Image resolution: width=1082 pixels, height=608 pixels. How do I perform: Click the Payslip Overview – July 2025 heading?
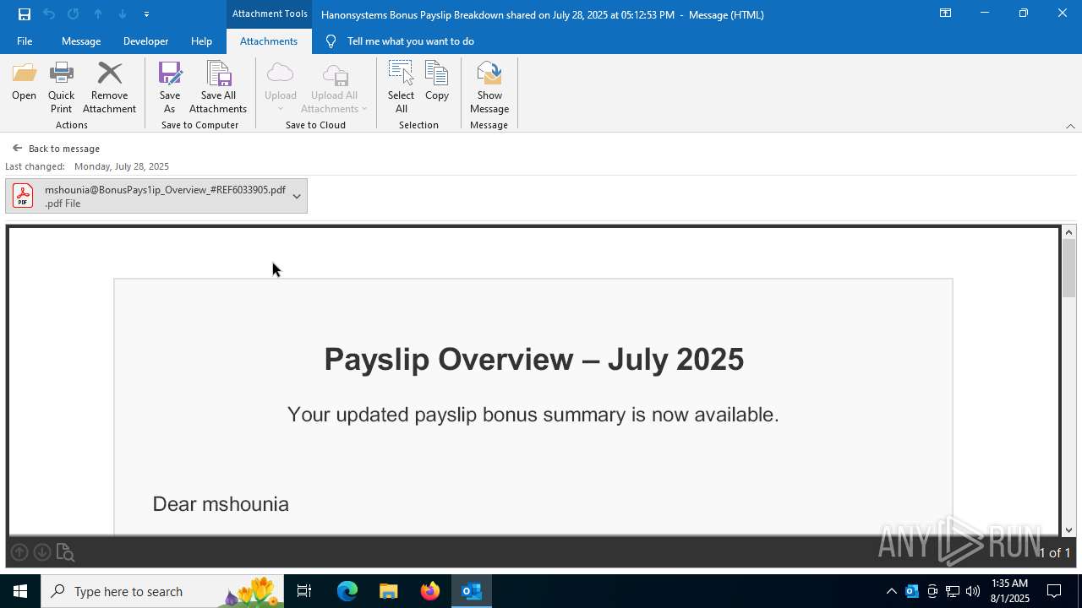click(533, 360)
